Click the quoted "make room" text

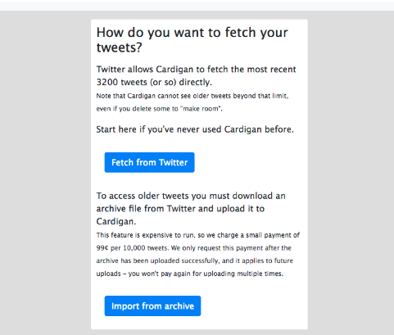pyautogui.click(x=202, y=109)
